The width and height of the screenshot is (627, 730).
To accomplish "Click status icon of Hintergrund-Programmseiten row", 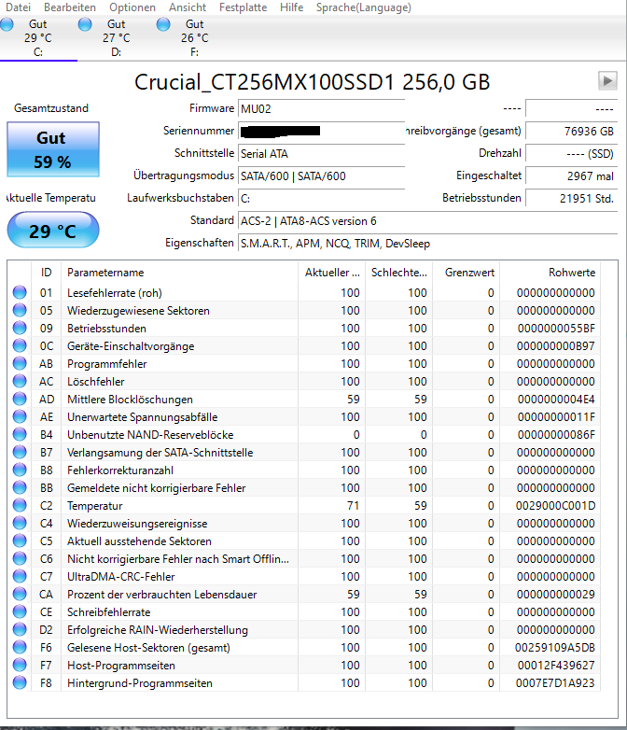I will pos(20,682).
